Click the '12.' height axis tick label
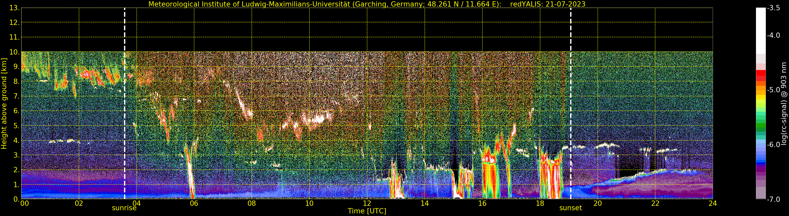This screenshot has width=789, height=216. (x=14, y=23)
